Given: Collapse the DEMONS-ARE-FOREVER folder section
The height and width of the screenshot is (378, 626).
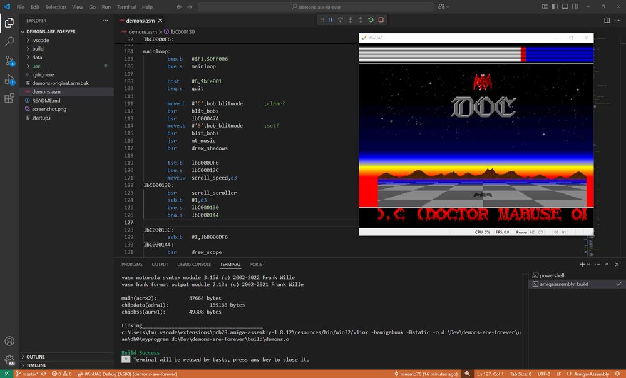Looking at the screenshot, I should (x=51, y=31).
